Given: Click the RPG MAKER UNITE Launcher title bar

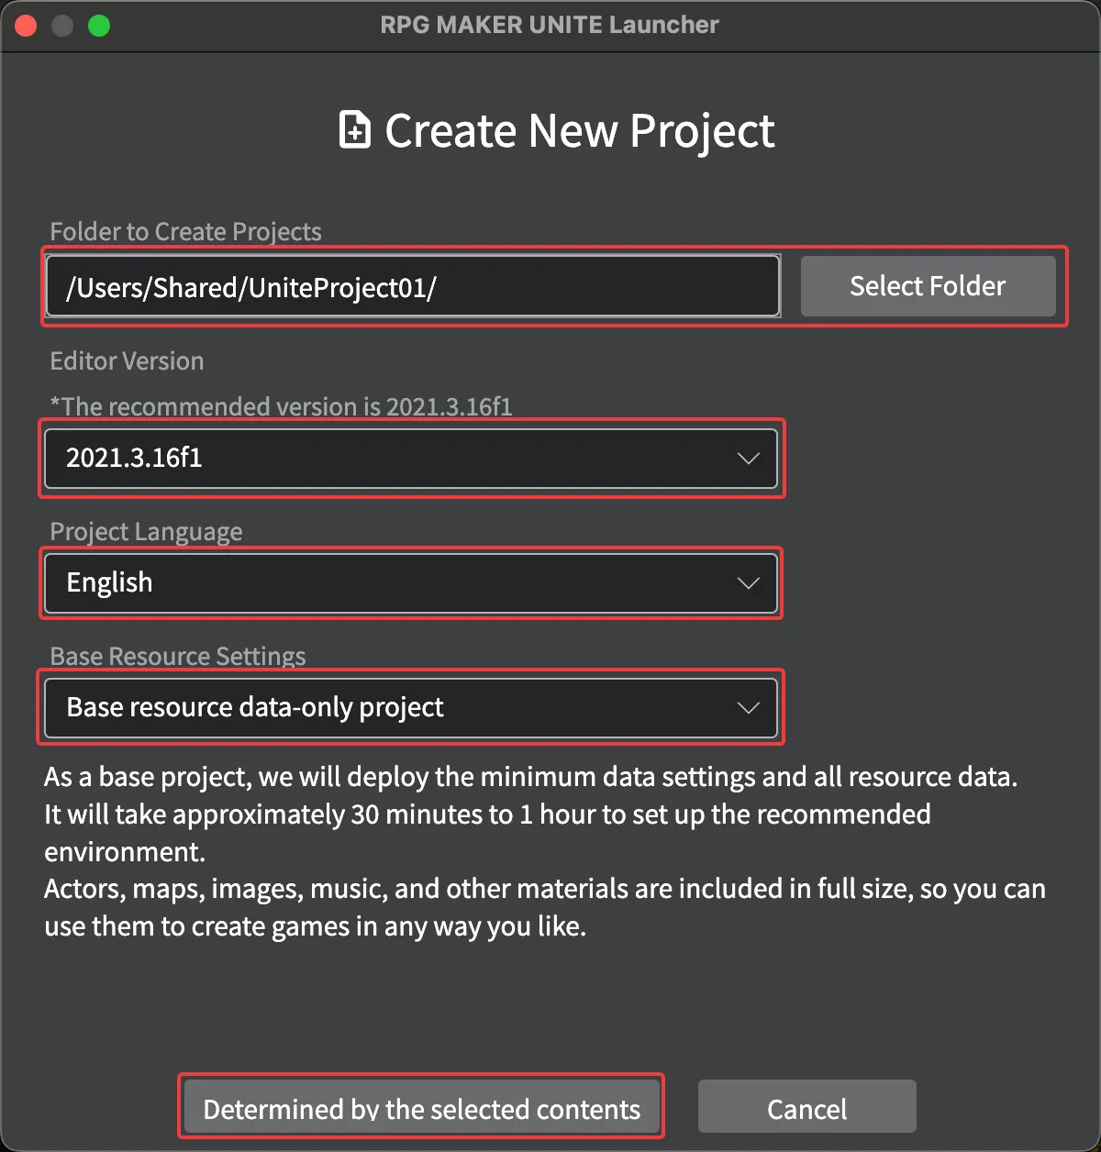Looking at the screenshot, I should (549, 25).
